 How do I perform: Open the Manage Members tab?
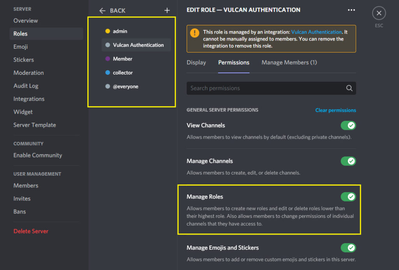289,62
